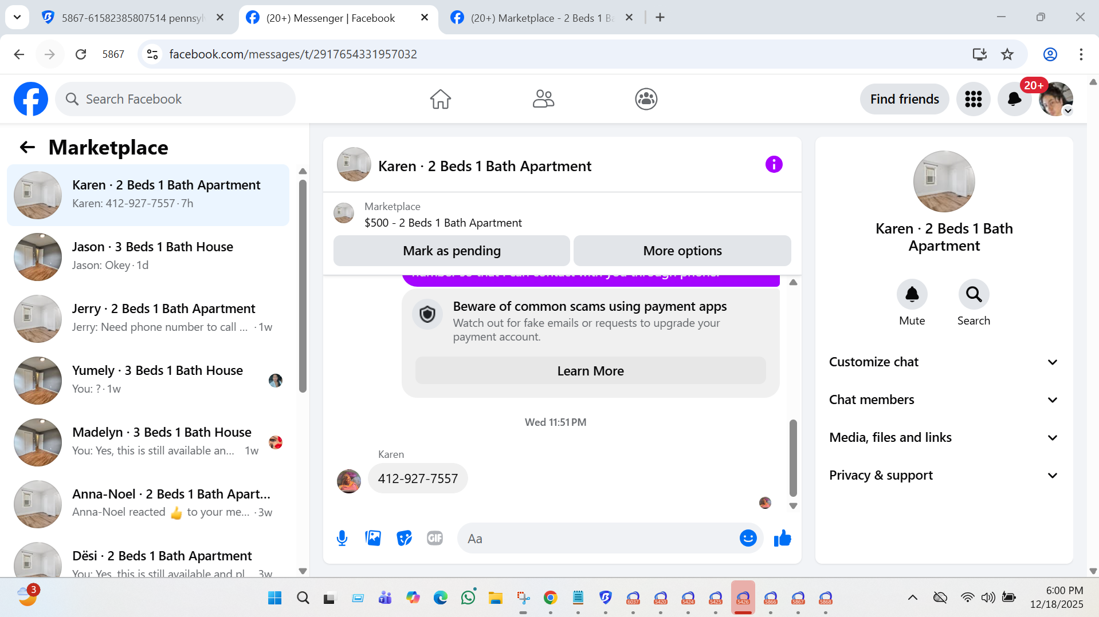
Task: Open Jason 3 Beds 1 Bath House chat
Action: (x=148, y=257)
